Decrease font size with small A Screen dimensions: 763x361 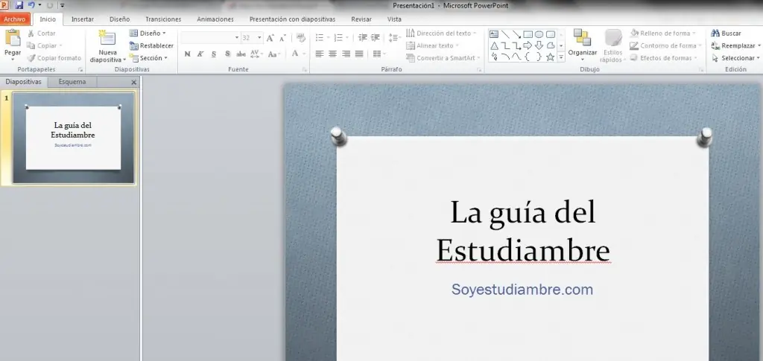point(282,38)
